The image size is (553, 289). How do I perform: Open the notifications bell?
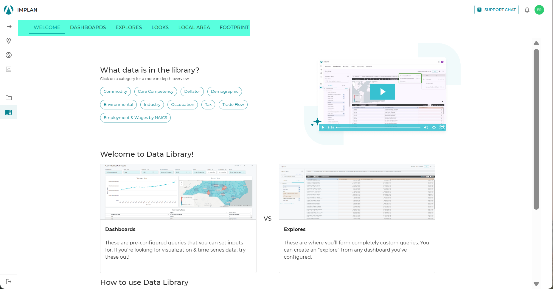click(527, 10)
